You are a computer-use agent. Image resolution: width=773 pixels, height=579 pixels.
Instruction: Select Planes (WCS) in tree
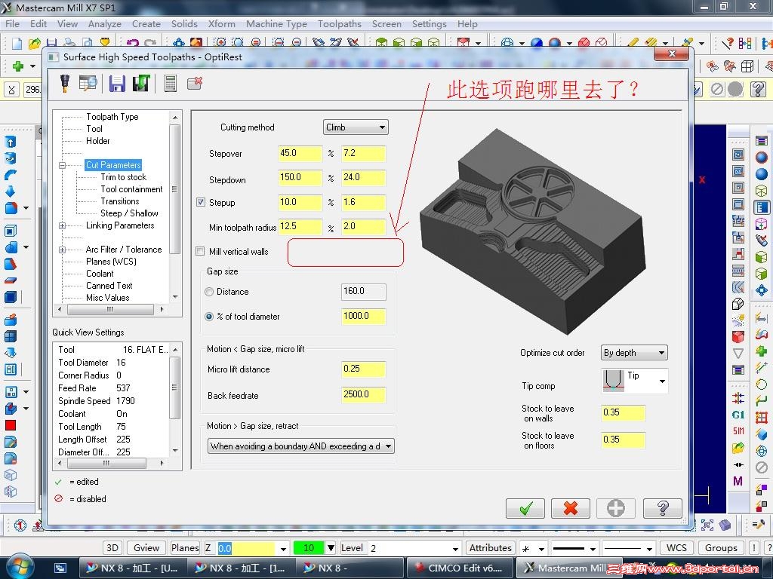(x=111, y=262)
